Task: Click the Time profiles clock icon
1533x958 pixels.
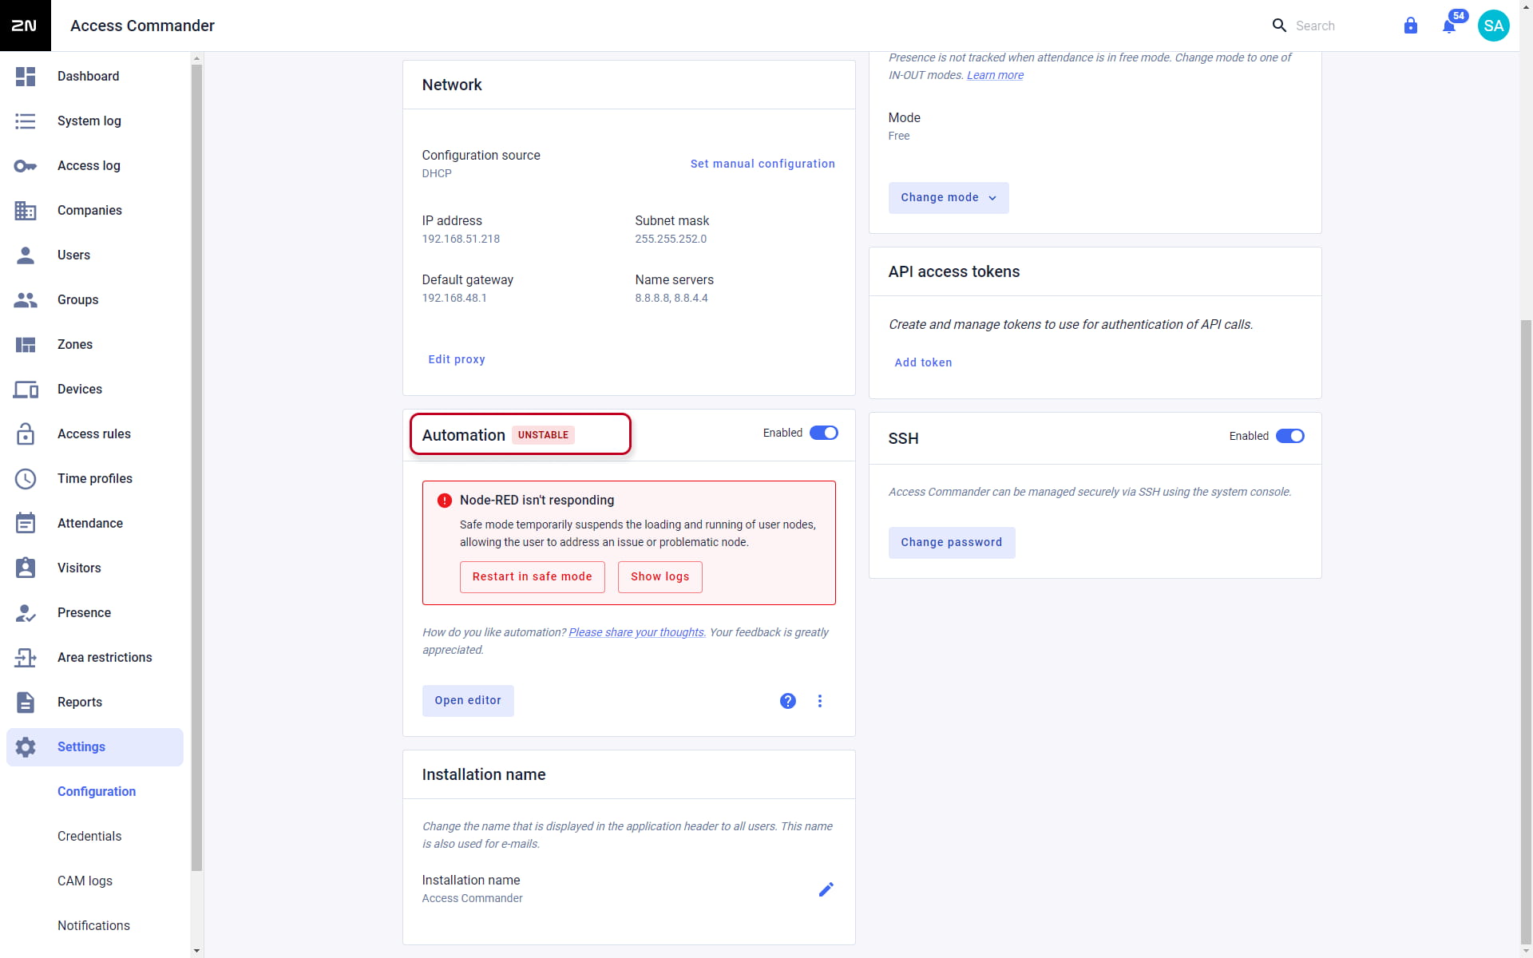Action: tap(26, 479)
